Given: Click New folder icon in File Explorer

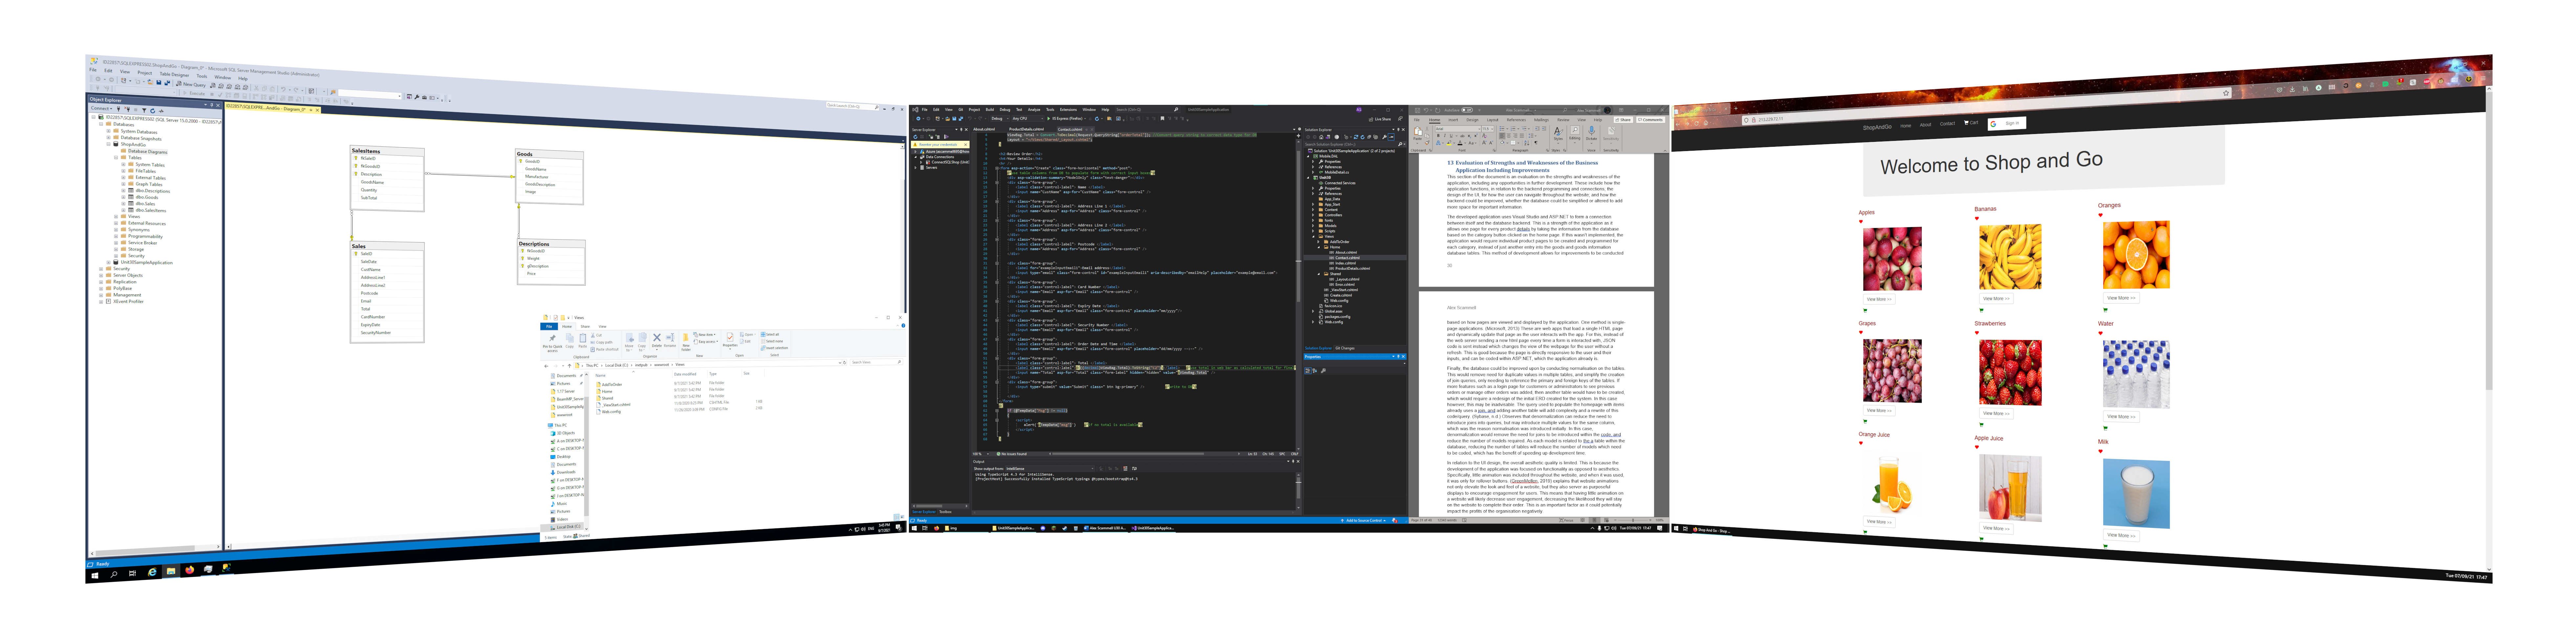Looking at the screenshot, I should 686,342.
